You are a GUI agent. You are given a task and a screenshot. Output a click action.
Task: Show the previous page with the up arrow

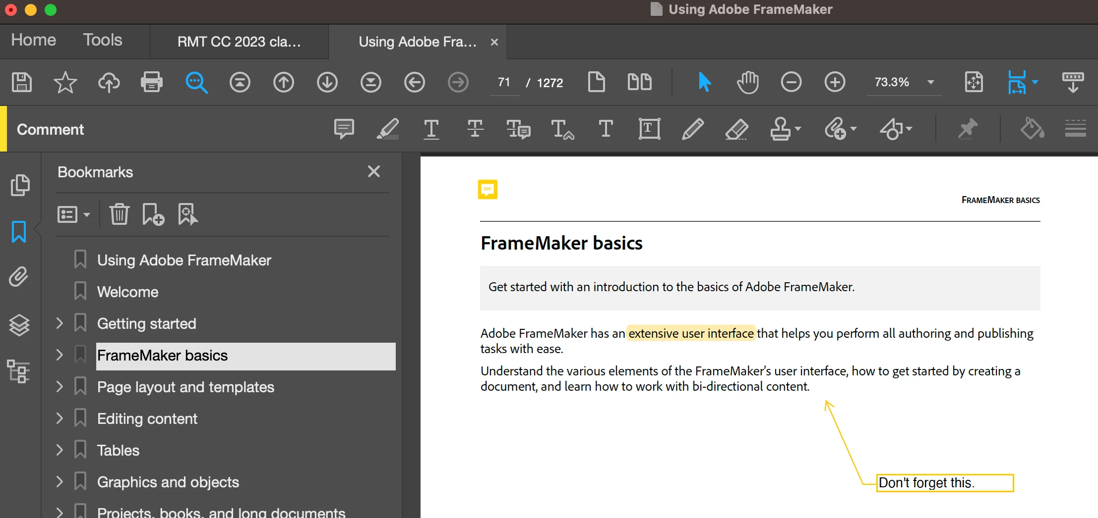pyautogui.click(x=284, y=82)
